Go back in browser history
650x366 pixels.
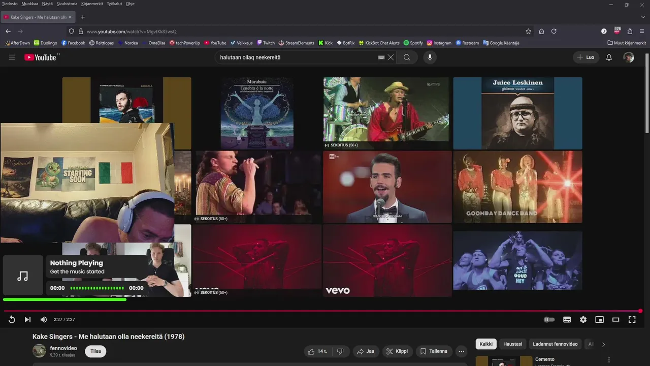pyautogui.click(x=8, y=31)
